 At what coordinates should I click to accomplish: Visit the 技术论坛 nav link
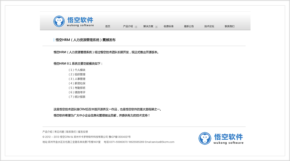[x=209, y=27]
